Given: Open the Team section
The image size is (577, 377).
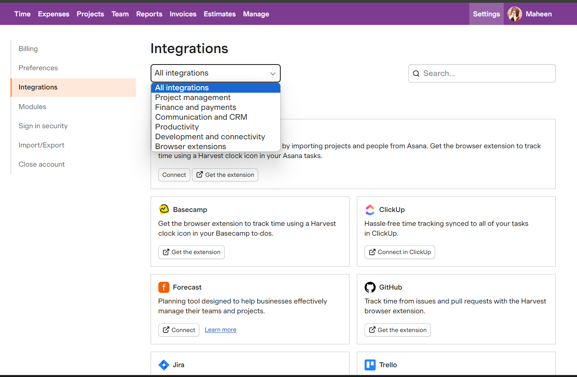Looking at the screenshot, I should (x=120, y=14).
